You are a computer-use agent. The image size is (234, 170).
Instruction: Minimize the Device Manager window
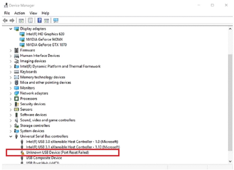coord(199,5)
